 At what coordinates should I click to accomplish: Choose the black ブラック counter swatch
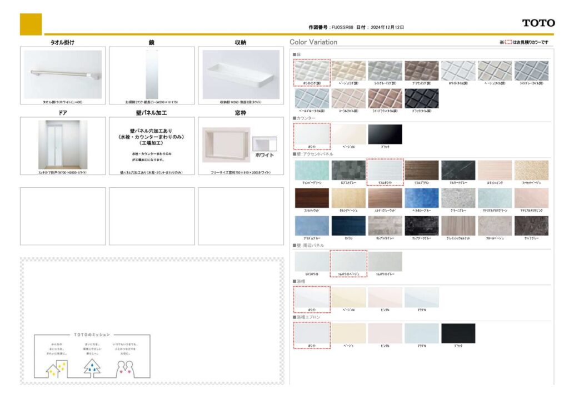(385, 134)
